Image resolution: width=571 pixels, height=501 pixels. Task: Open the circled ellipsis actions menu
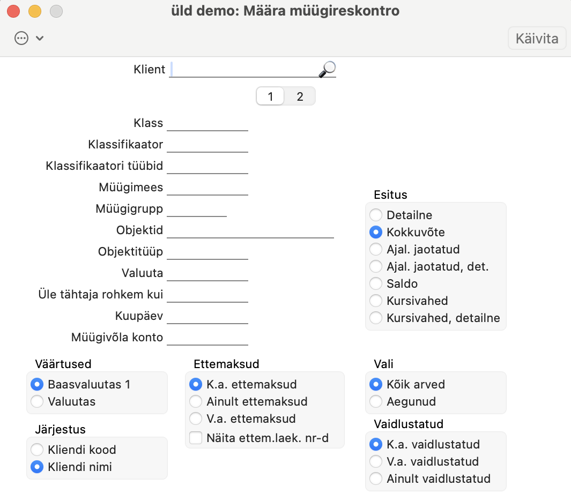[x=21, y=38]
